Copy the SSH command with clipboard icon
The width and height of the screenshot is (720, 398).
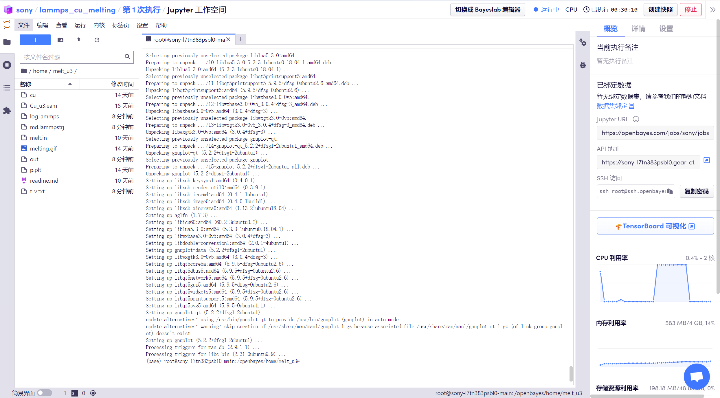point(670,191)
